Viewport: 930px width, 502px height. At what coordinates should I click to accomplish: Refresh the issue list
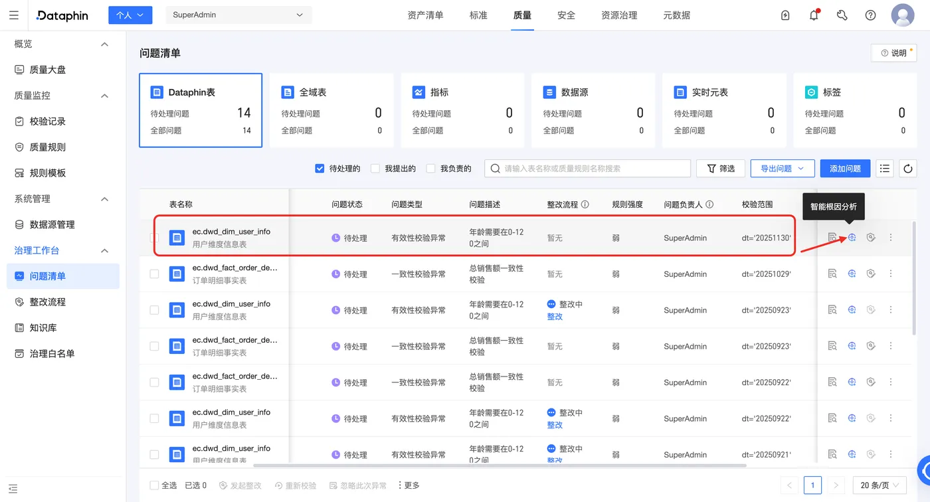pyautogui.click(x=908, y=169)
